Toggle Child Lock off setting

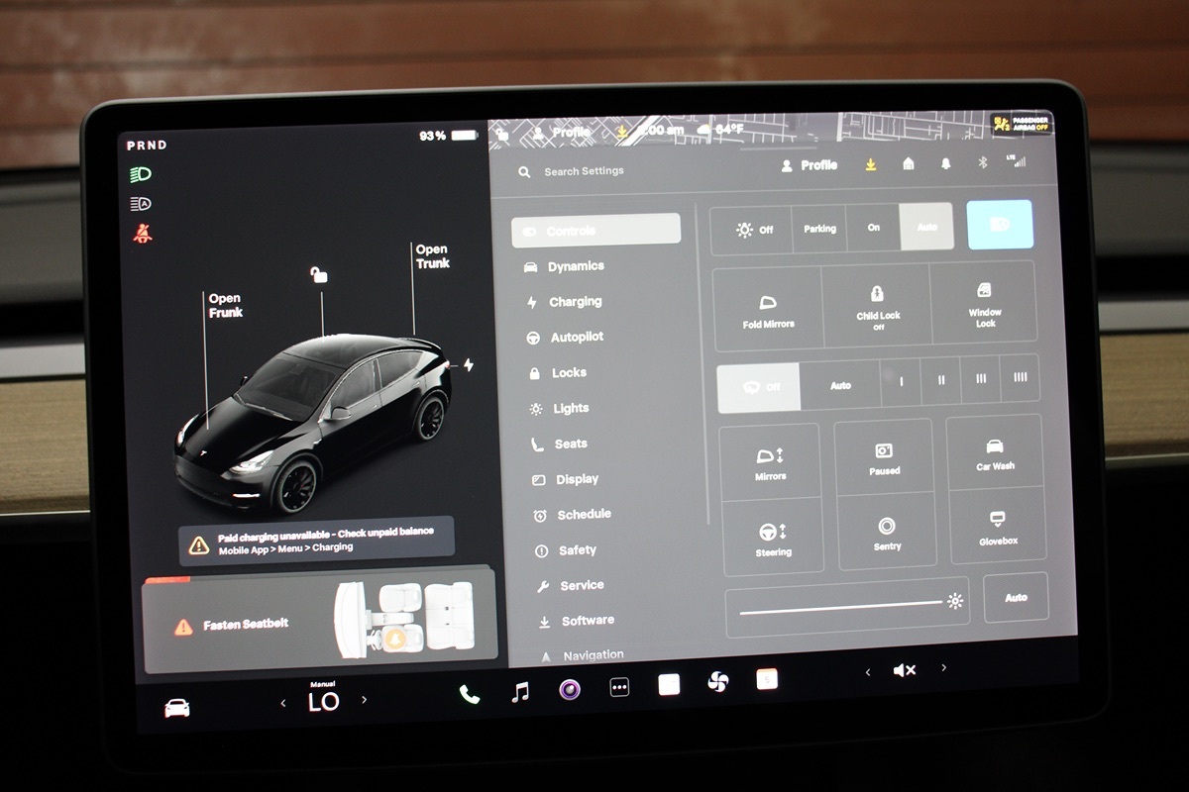click(x=877, y=304)
